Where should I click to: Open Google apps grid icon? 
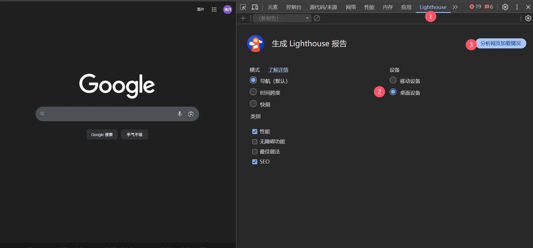[214, 10]
